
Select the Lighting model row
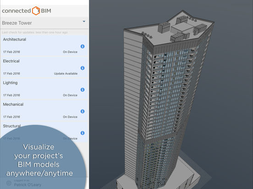pos(44,89)
